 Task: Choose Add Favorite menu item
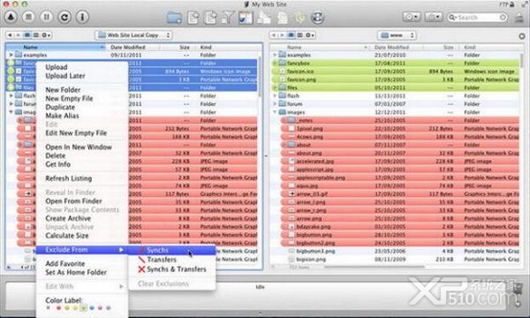click(65, 263)
